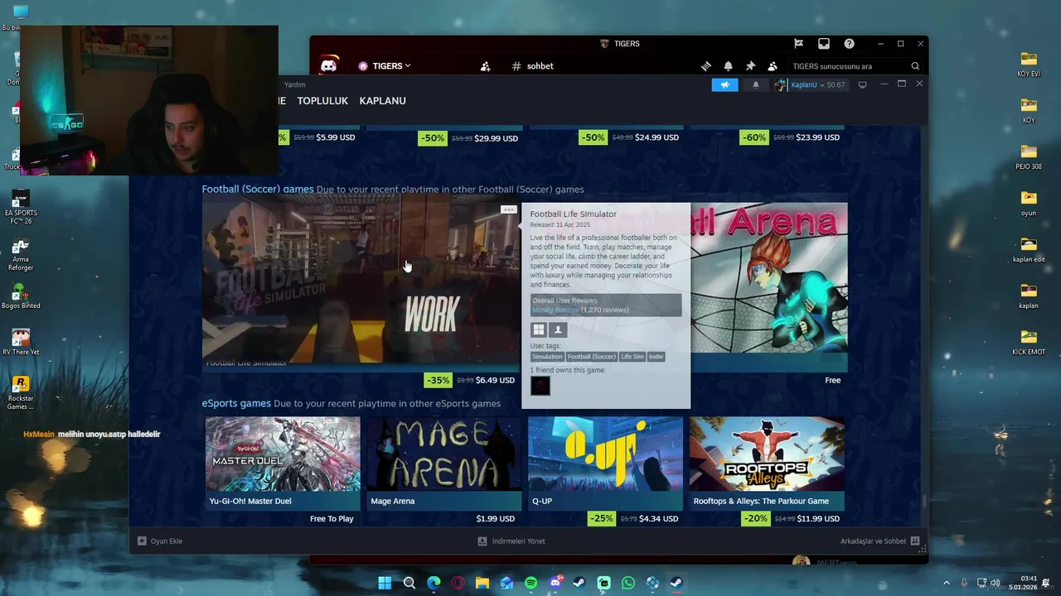Select the KICK EMOT folder on desktop
Image resolution: width=1061 pixels, height=596 pixels.
point(1029,342)
